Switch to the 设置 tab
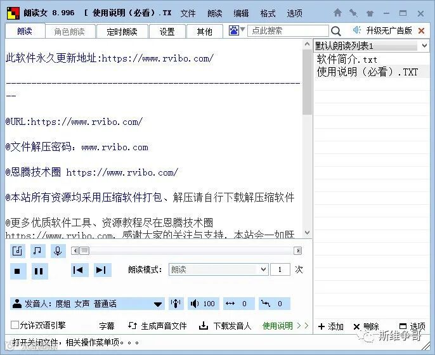This screenshot has width=435, height=355. tap(167, 32)
